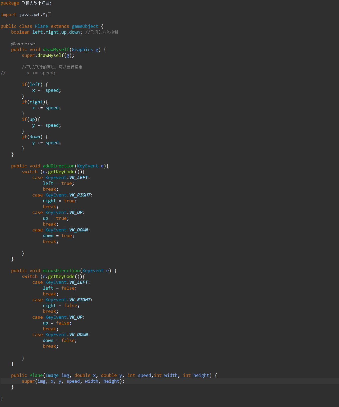The height and width of the screenshot is (407, 339).
Task: Click the 'drawMyself' method name in its declaration
Action: pyautogui.click(x=56, y=50)
